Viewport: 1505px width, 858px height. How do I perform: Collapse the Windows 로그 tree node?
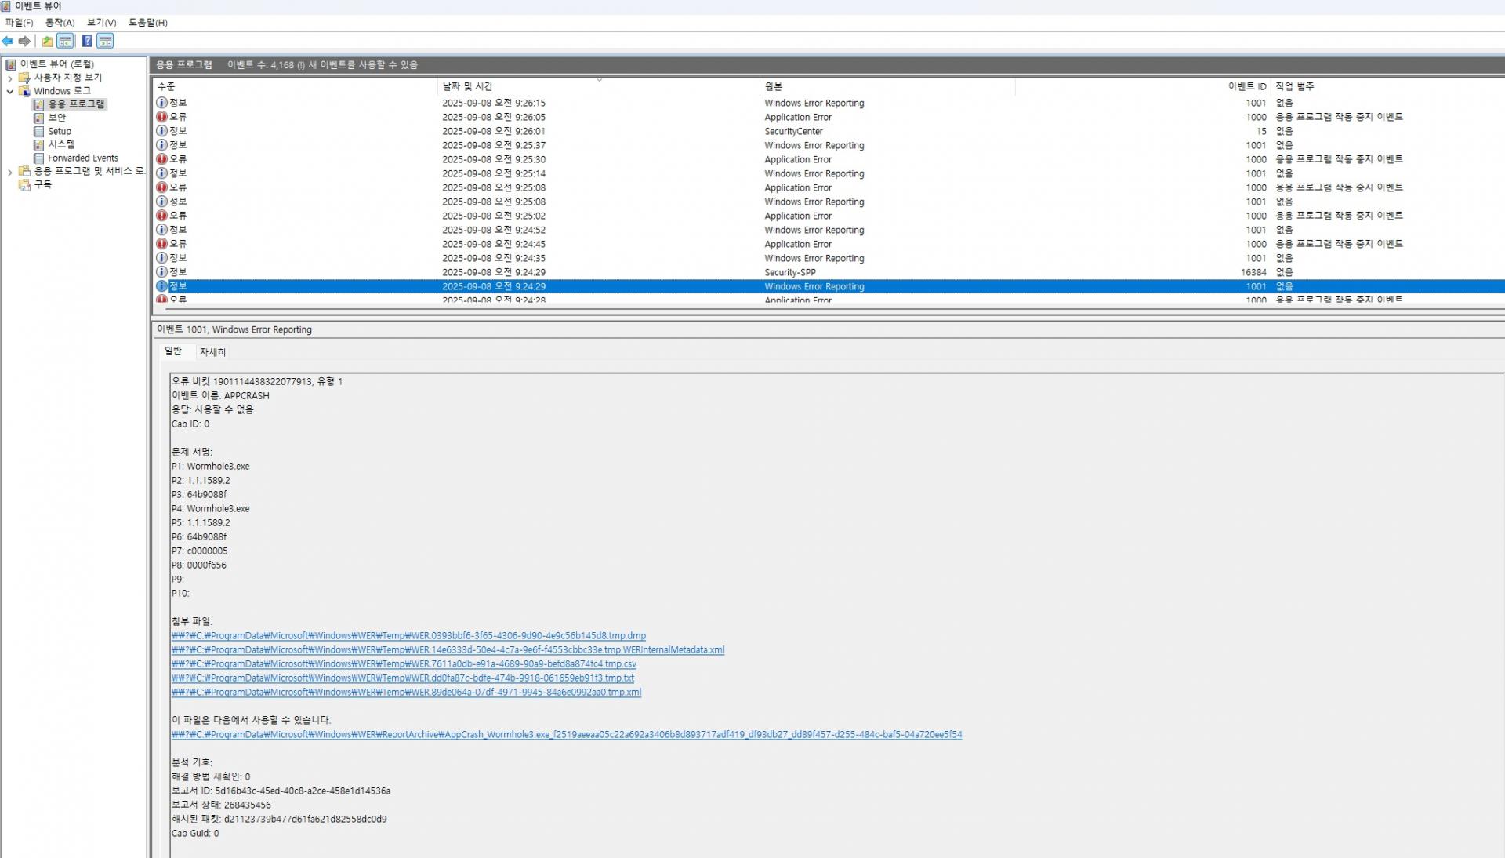click(x=10, y=91)
